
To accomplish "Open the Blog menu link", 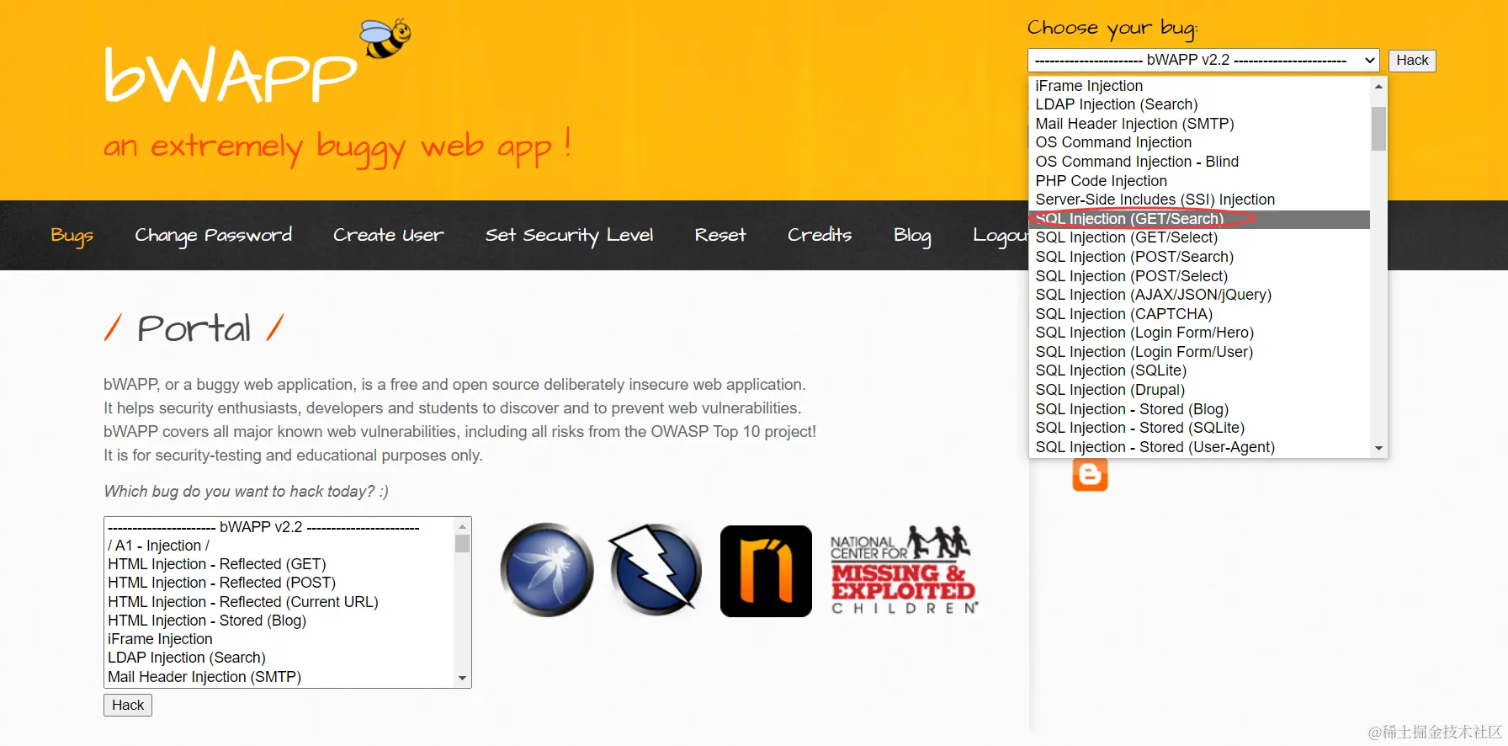I will tap(912, 236).
